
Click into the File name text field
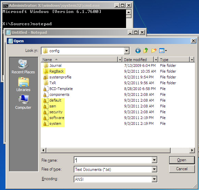pyautogui.click(x=113, y=160)
